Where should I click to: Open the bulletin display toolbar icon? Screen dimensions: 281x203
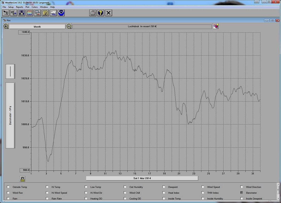(22, 13)
